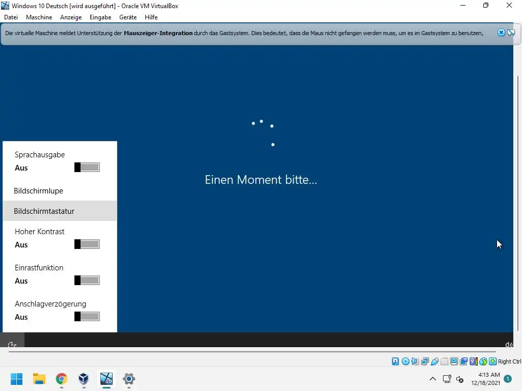This screenshot has width=522, height=391.
Task: Click the horizontal scrollbar of VM window
Action: coord(252,351)
